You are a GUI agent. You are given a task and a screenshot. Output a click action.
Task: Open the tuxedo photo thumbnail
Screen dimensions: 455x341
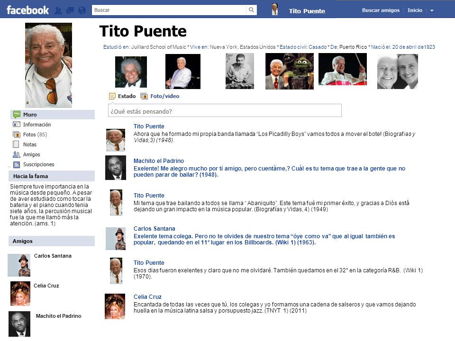click(x=131, y=72)
